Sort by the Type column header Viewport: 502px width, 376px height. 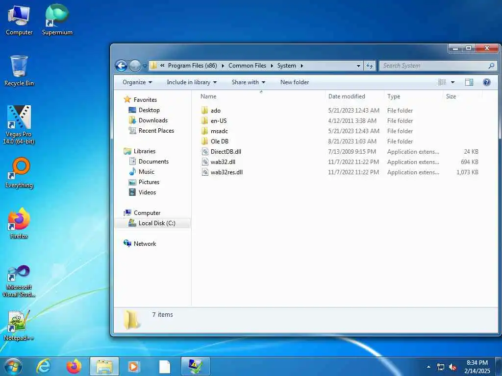click(394, 96)
